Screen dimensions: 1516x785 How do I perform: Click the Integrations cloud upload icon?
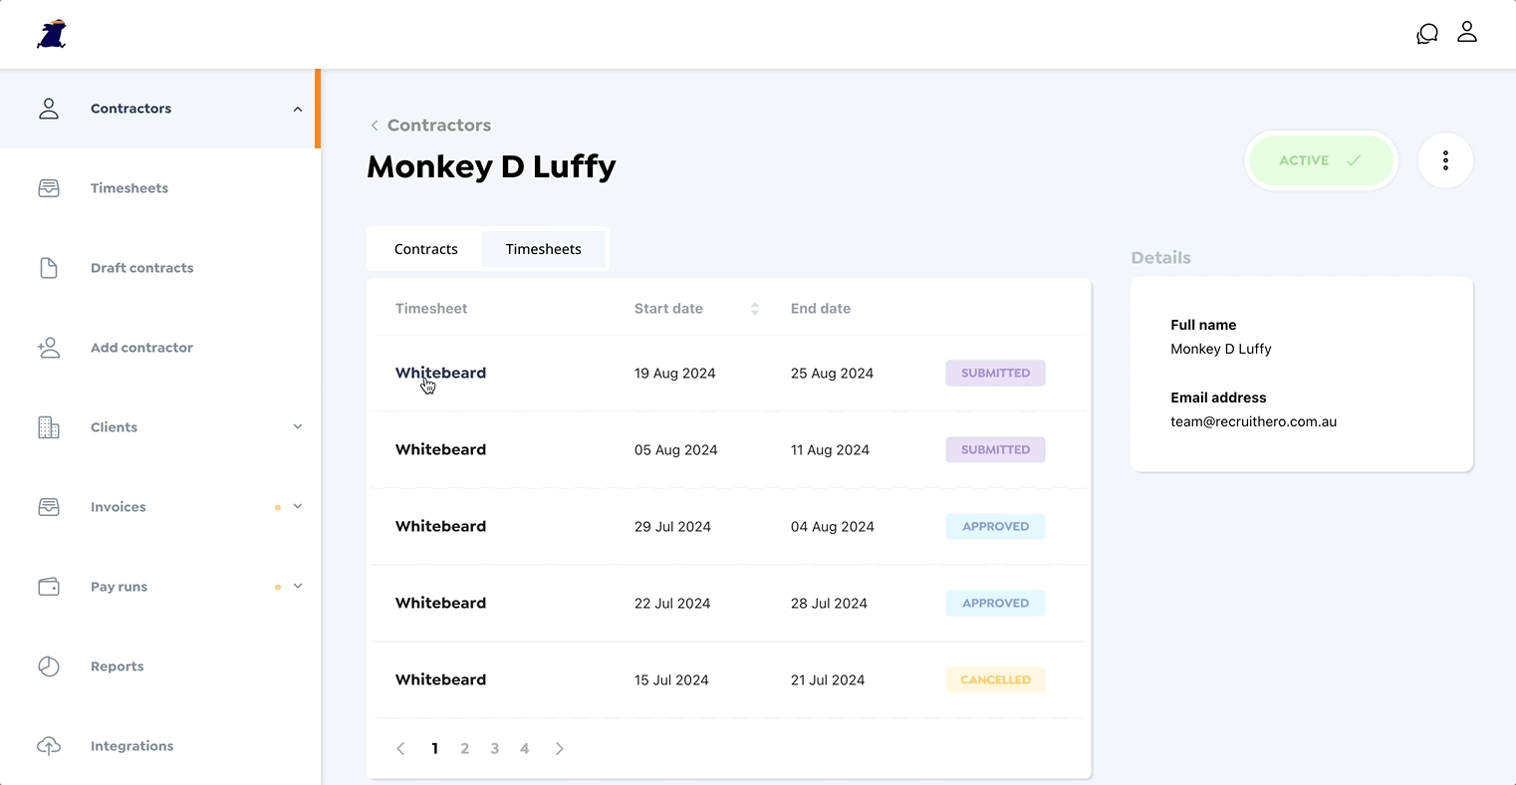pyautogui.click(x=49, y=746)
